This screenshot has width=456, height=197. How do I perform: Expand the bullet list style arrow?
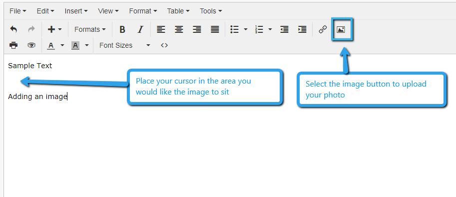click(245, 29)
